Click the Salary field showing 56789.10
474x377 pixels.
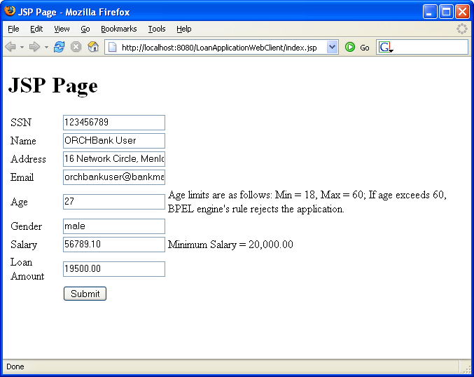(x=114, y=244)
